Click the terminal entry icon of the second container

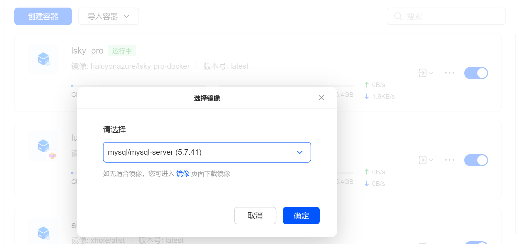tap(423, 160)
